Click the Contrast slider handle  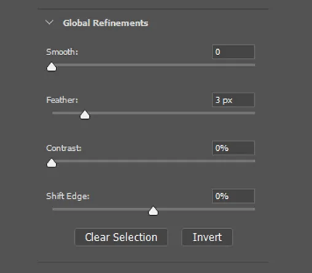[x=52, y=163]
